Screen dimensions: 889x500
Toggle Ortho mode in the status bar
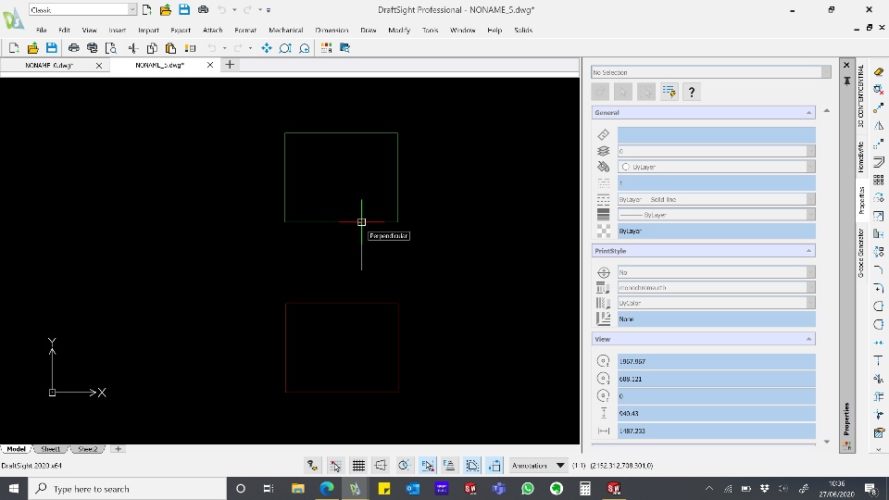(x=382, y=465)
